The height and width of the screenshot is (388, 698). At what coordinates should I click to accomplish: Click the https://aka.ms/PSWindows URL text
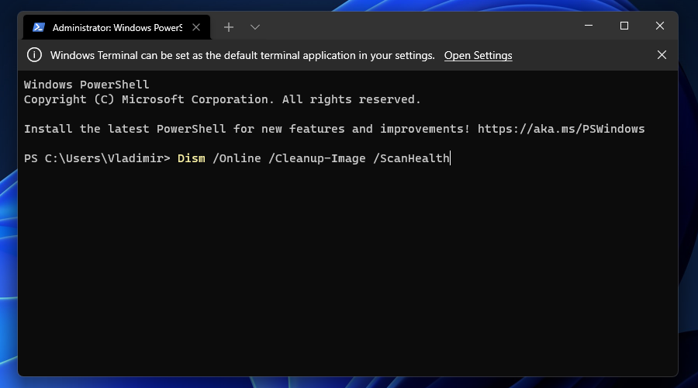click(x=561, y=129)
